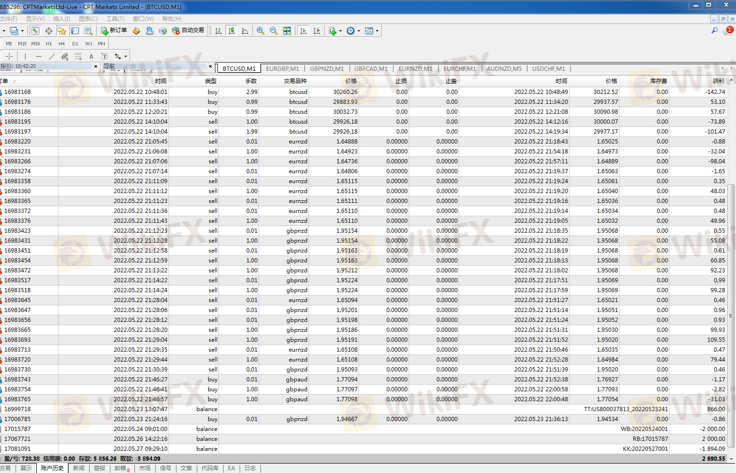Expand the arrows objects dropdown
The image size is (736, 473).
point(125,57)
